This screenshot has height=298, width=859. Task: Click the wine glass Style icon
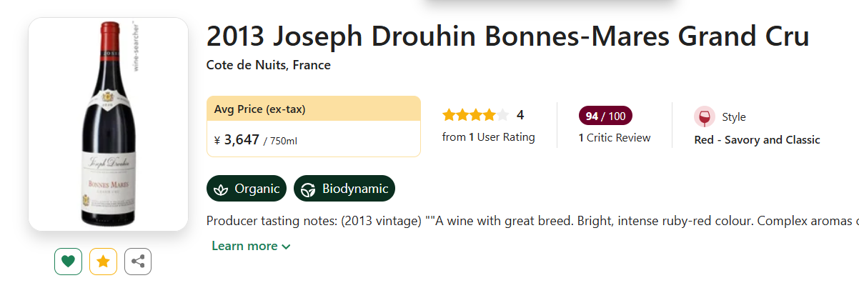704,116
